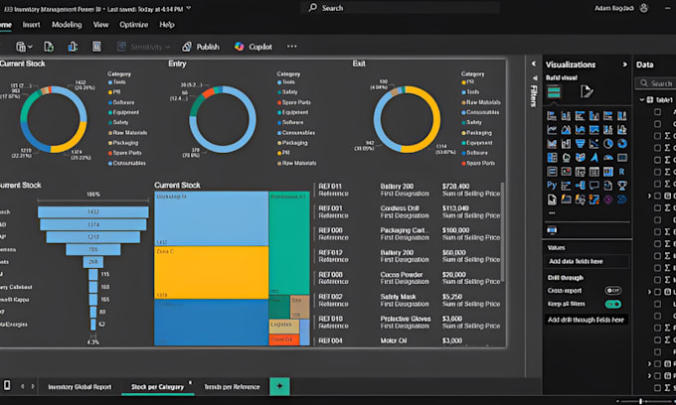Viewport: 676px width, 405px height.
Task: Select the Area chart visual icon
Action: pos(566,130)
